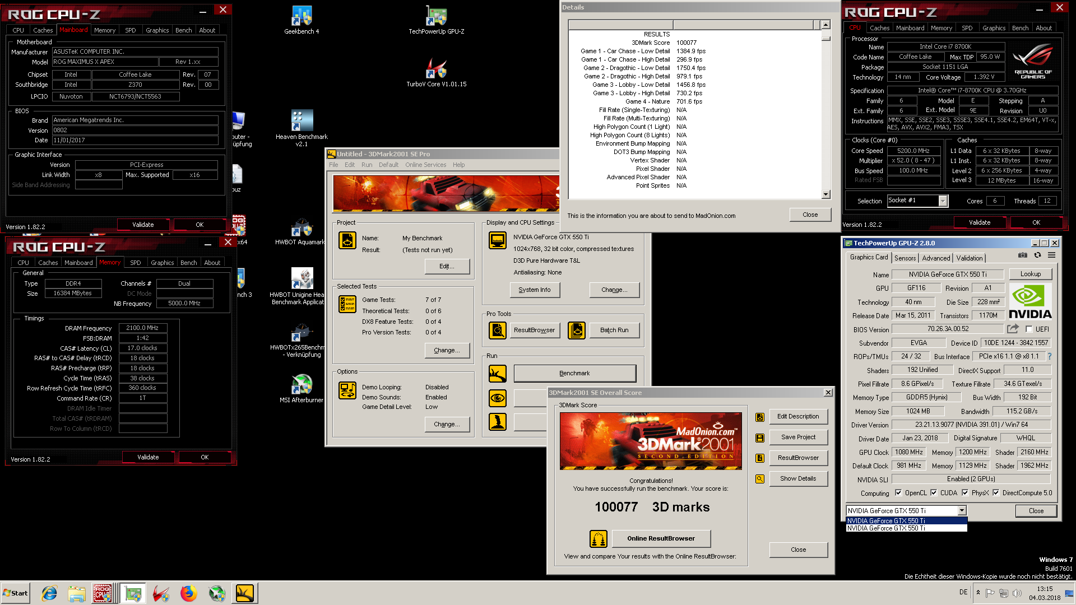
Task: Click the Benchmark run icon in 3DMark
Action: [x=497, y=374]
